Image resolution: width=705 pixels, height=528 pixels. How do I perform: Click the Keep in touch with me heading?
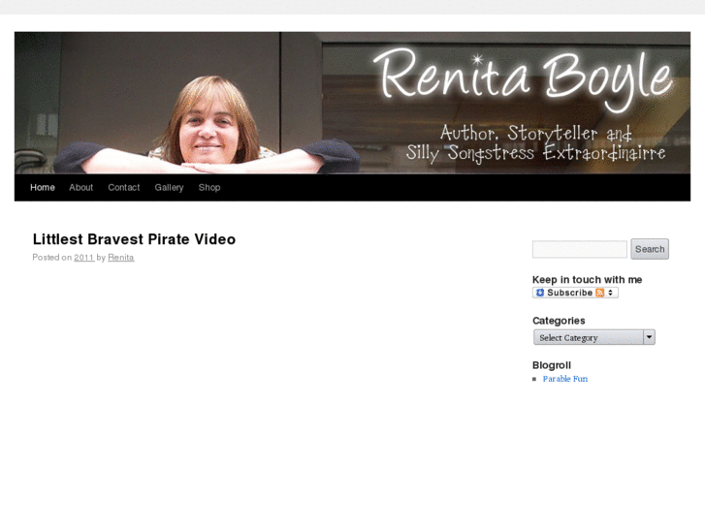[x=587, y=280]
